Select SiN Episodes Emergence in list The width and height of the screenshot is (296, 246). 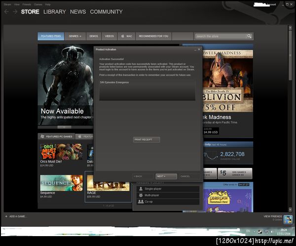click(x=114, y=82)
